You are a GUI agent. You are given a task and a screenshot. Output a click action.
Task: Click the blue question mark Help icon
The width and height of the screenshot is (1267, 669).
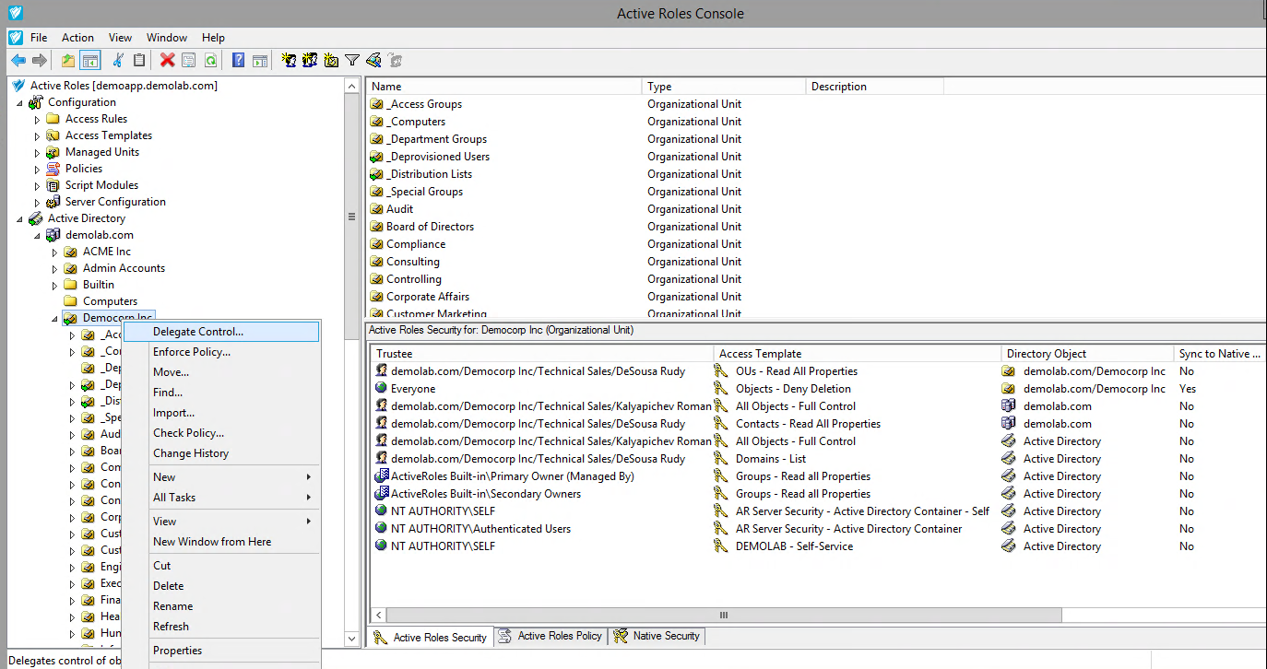(x=238, y=61)
